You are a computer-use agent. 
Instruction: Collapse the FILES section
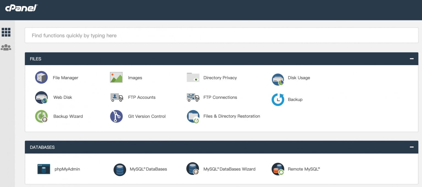(x=412, y=59)
